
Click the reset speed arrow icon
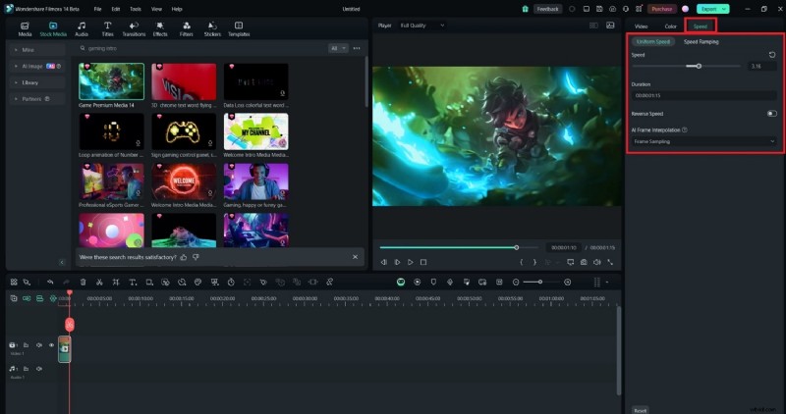(772, 55)
